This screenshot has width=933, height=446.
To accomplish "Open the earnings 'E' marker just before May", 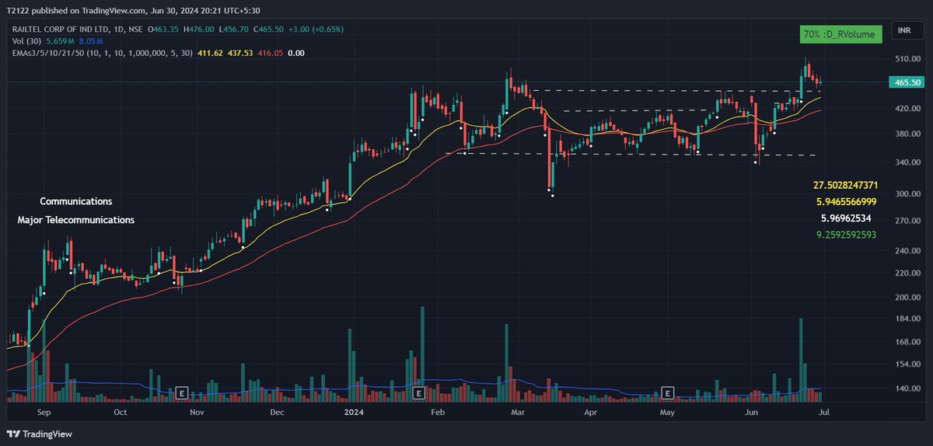I will (667, 392).
